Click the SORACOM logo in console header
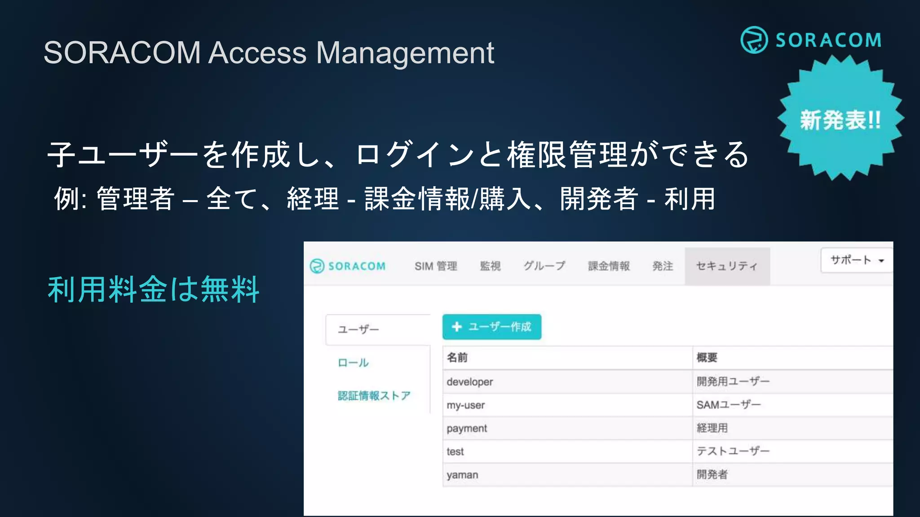 pyautogui.click(x=348, y=266)
